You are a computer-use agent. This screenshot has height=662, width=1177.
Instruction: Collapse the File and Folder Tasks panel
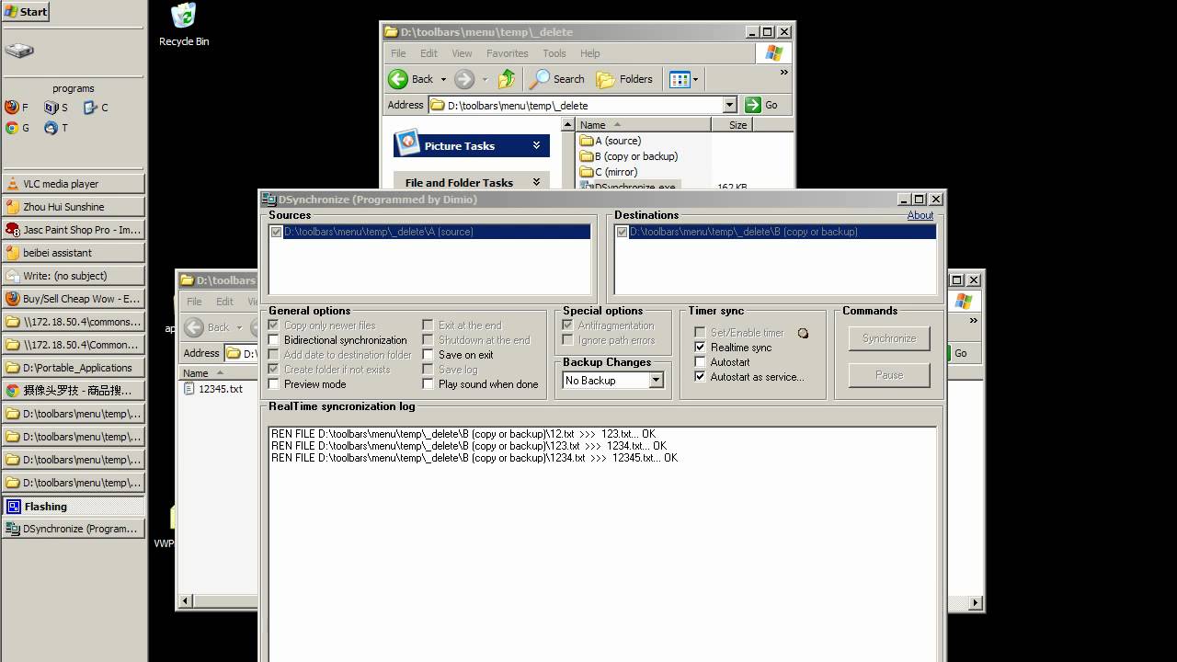536,182
